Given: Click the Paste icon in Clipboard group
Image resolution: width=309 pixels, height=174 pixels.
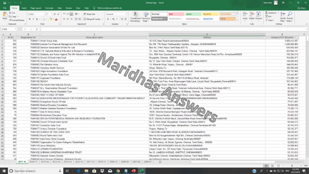Looking at the screenshot, I should (5, 16).
